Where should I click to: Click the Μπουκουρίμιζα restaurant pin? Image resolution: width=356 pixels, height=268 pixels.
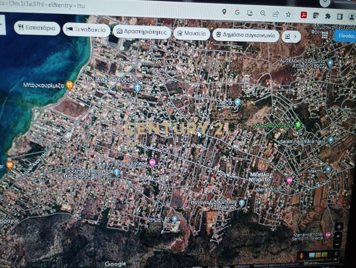(x=70, y=85)
